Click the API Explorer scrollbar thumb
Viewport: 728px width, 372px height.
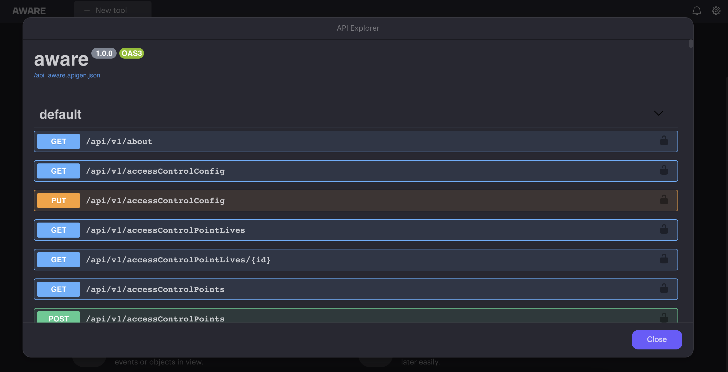(x=691, y=44)
